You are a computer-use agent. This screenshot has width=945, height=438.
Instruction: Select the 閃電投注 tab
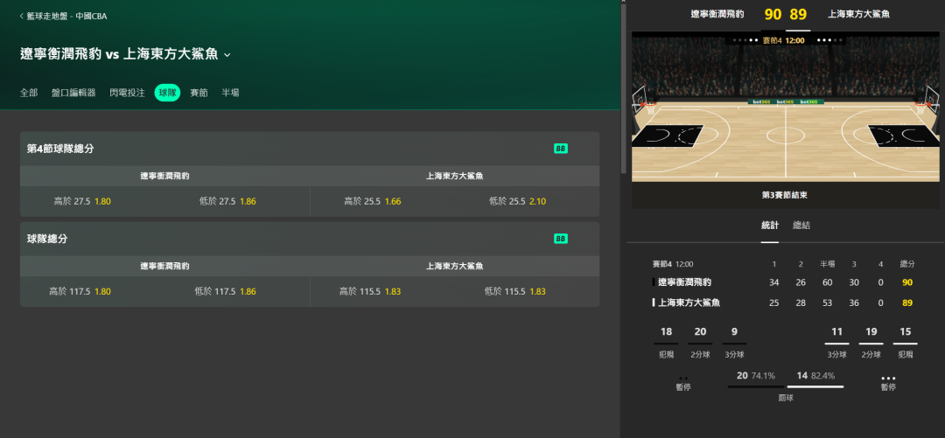127,93
